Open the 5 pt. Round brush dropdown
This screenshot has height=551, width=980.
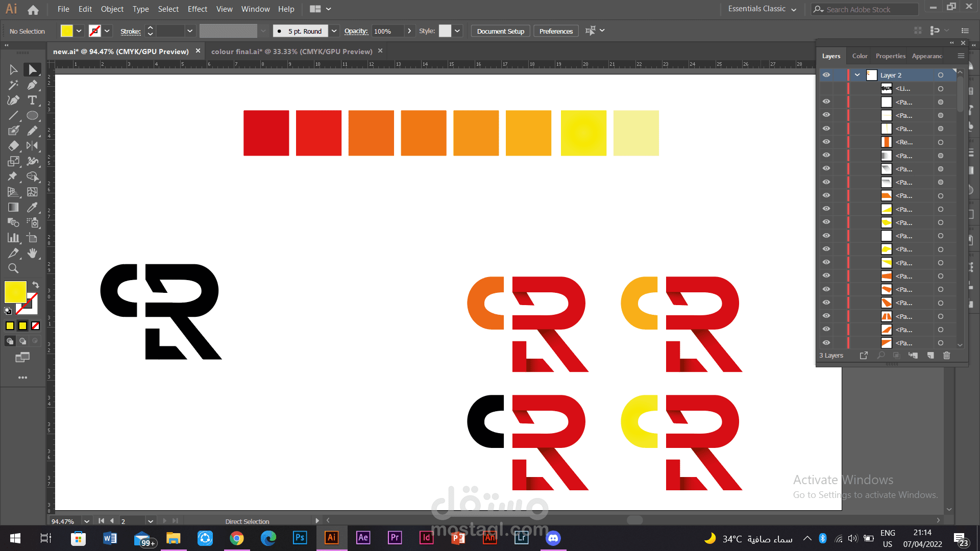(x=334, y=31)
